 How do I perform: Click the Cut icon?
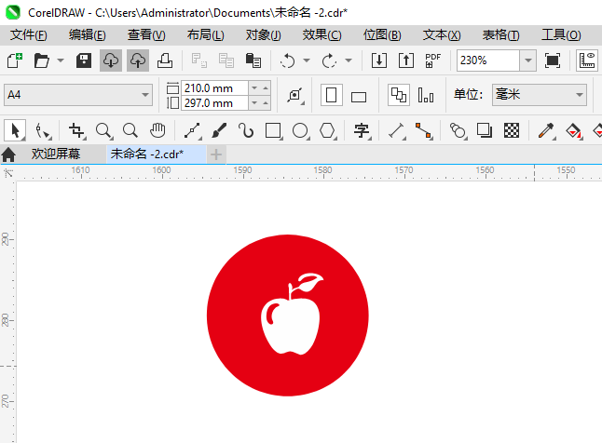pos(198,60)
